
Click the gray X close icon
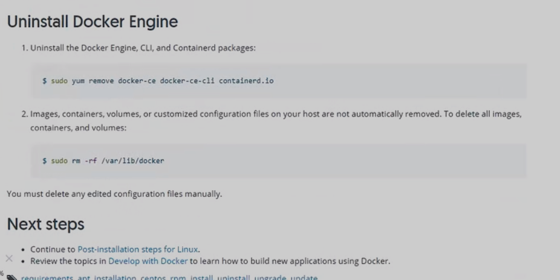coord(9,259)
